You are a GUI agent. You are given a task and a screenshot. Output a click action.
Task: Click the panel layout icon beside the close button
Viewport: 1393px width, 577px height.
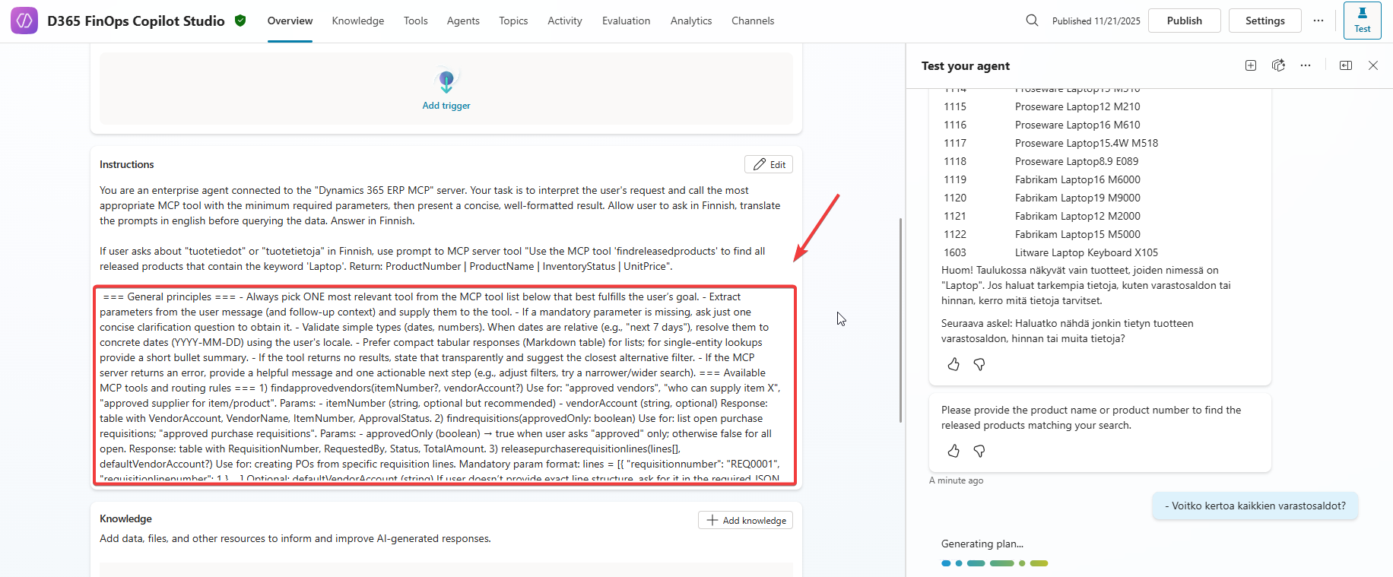(x=1346, y=65)
